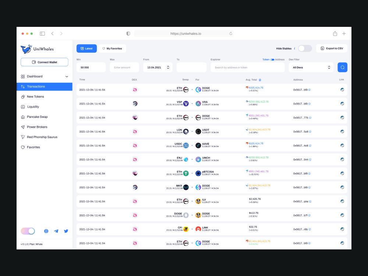Click the Connect Wallet button
Screen dimensions: 368x276
45,62
